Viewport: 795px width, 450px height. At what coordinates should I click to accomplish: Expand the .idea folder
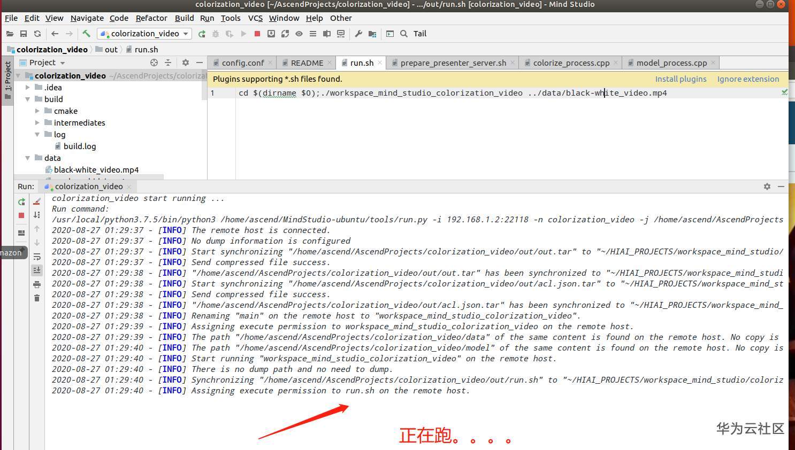coord(28,88)
